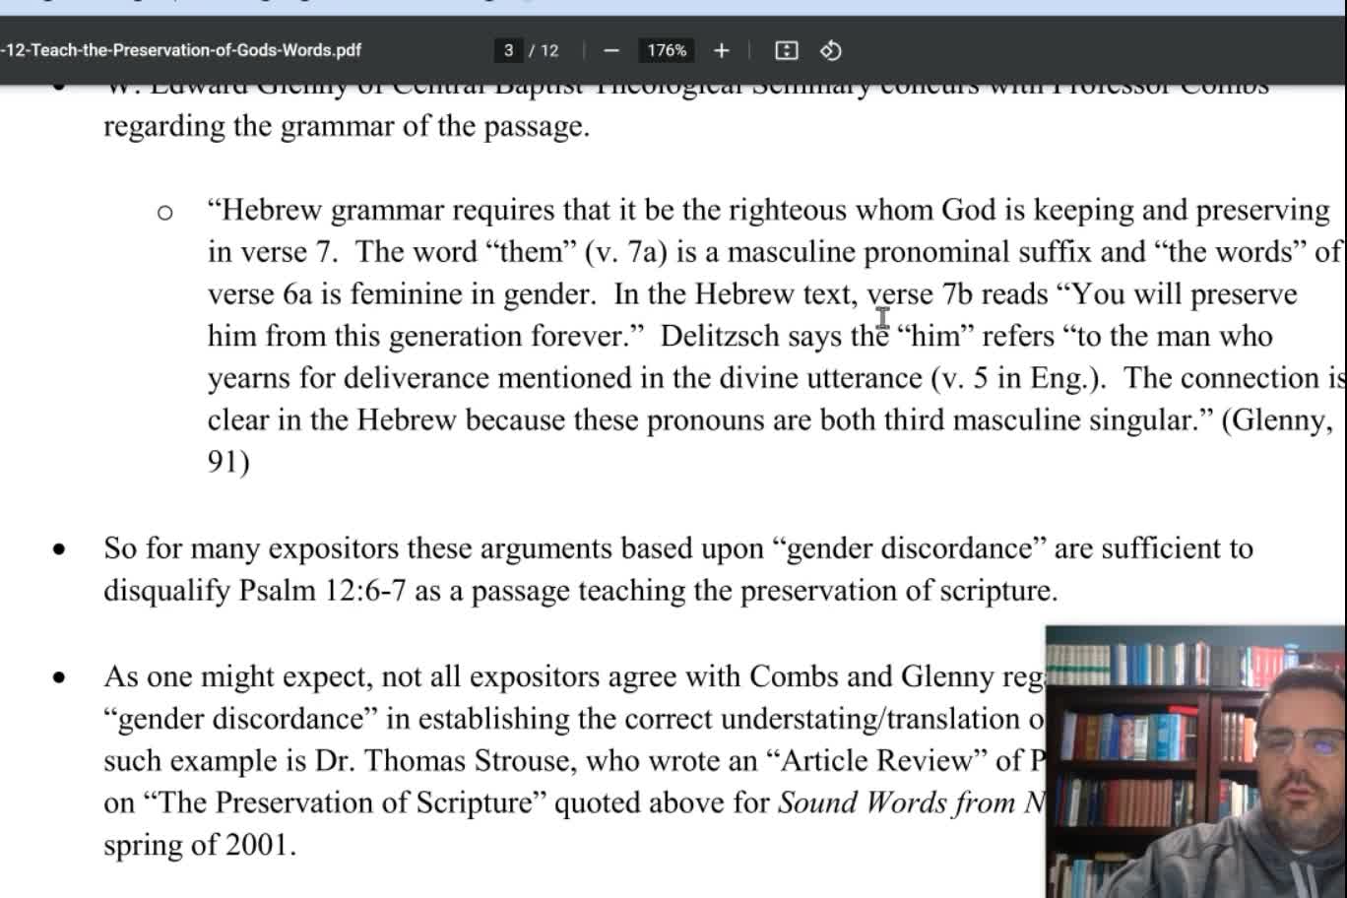Click the words 'Delitzsch says the'
Image resolution: width=1347 pixels, height=898 pixels.
click(775, 337)
